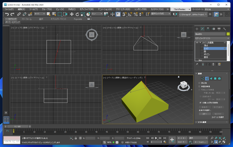The height and width of the screenshot is (147, 233).
Task: Click Remove Modifier trash icon
Action: [x=213, y=64]
